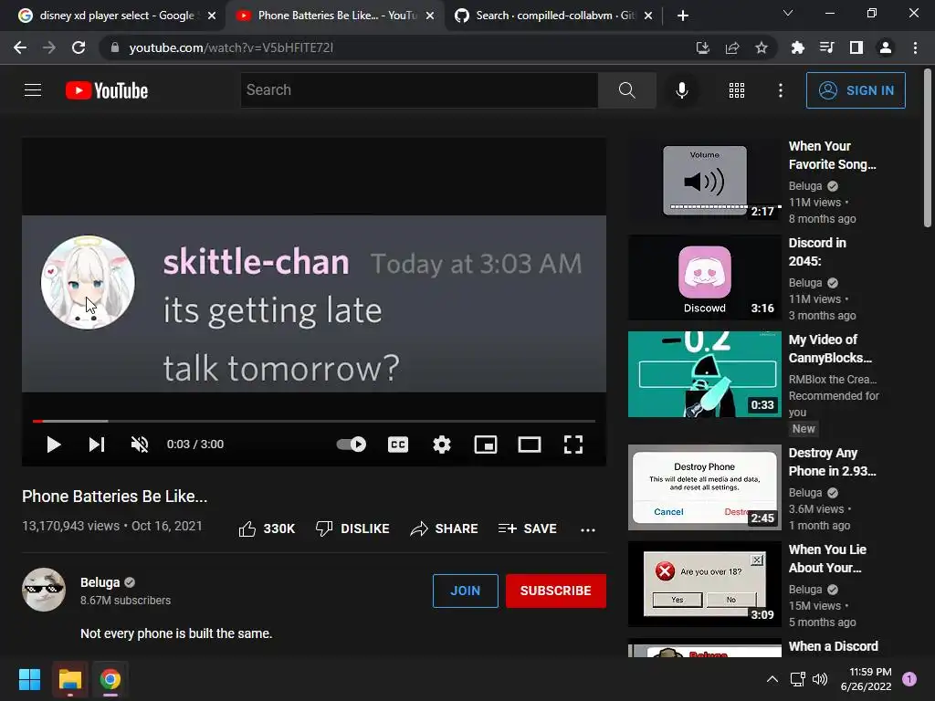Enter full screen mode

pyautogui.click(x=573, y=445)
